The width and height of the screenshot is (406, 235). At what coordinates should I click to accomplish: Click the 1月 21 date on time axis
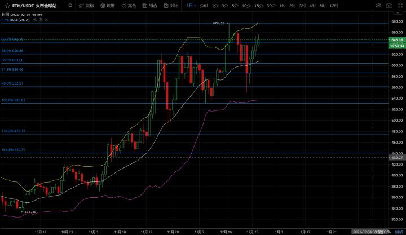[332, 232]
